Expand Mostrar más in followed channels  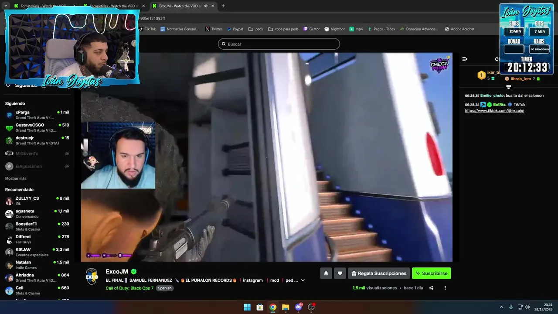pyautogui.click(x=16, y=178)
